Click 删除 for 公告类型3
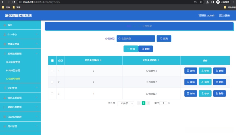 220,71
